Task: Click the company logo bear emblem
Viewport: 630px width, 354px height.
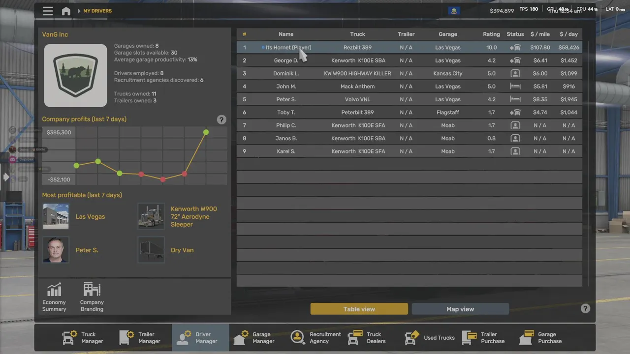Action: click(x=75, y=76)
